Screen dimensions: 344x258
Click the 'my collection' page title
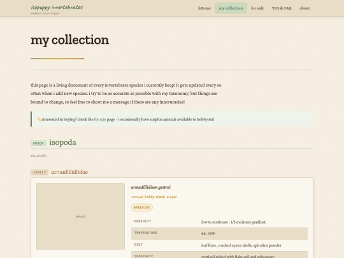coord(70,40)
